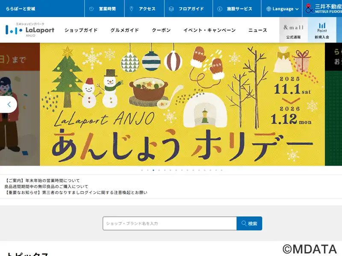Click the globe icon beside Language
342x256 pixels.
point(269,9)
